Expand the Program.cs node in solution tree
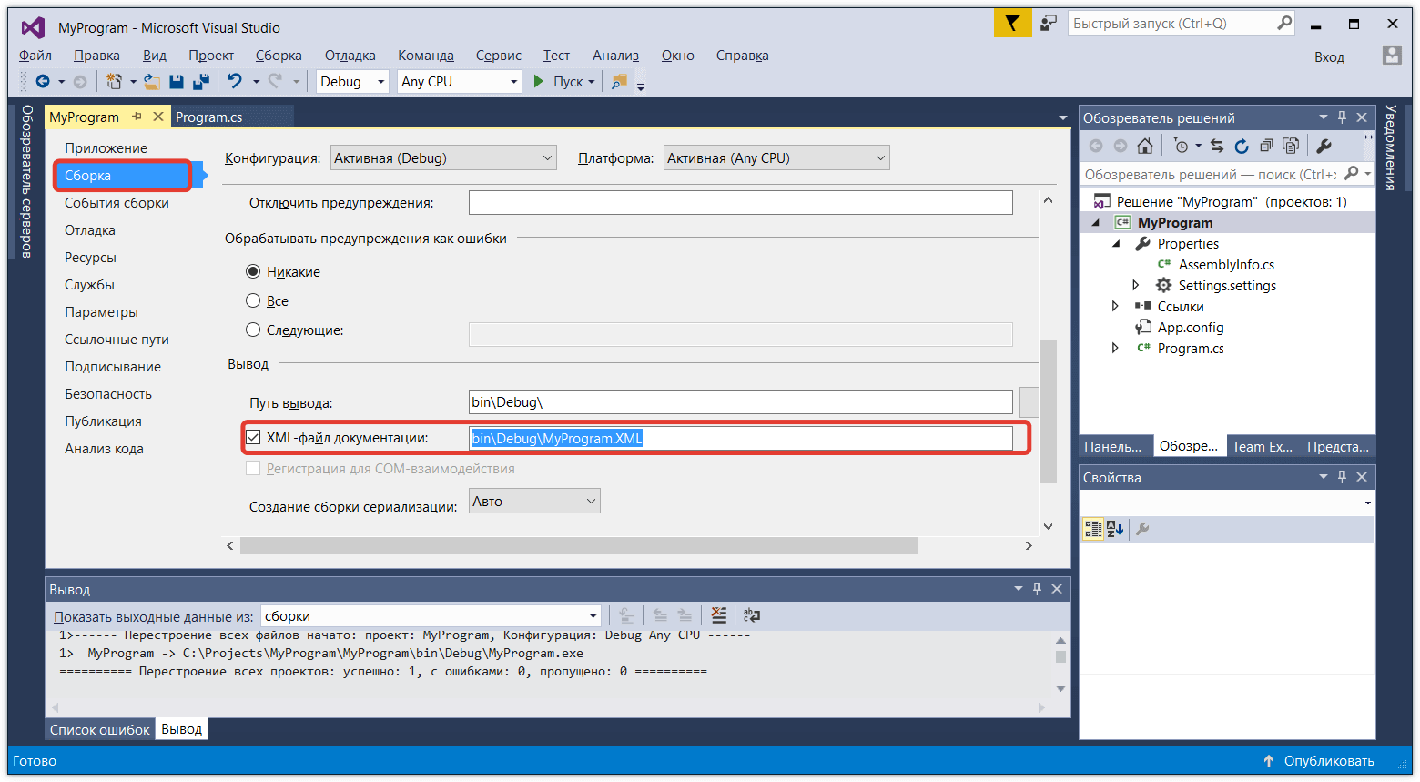Image resolution: width=1420 pixels, height=782 pixels. (x=1116, y=349)
